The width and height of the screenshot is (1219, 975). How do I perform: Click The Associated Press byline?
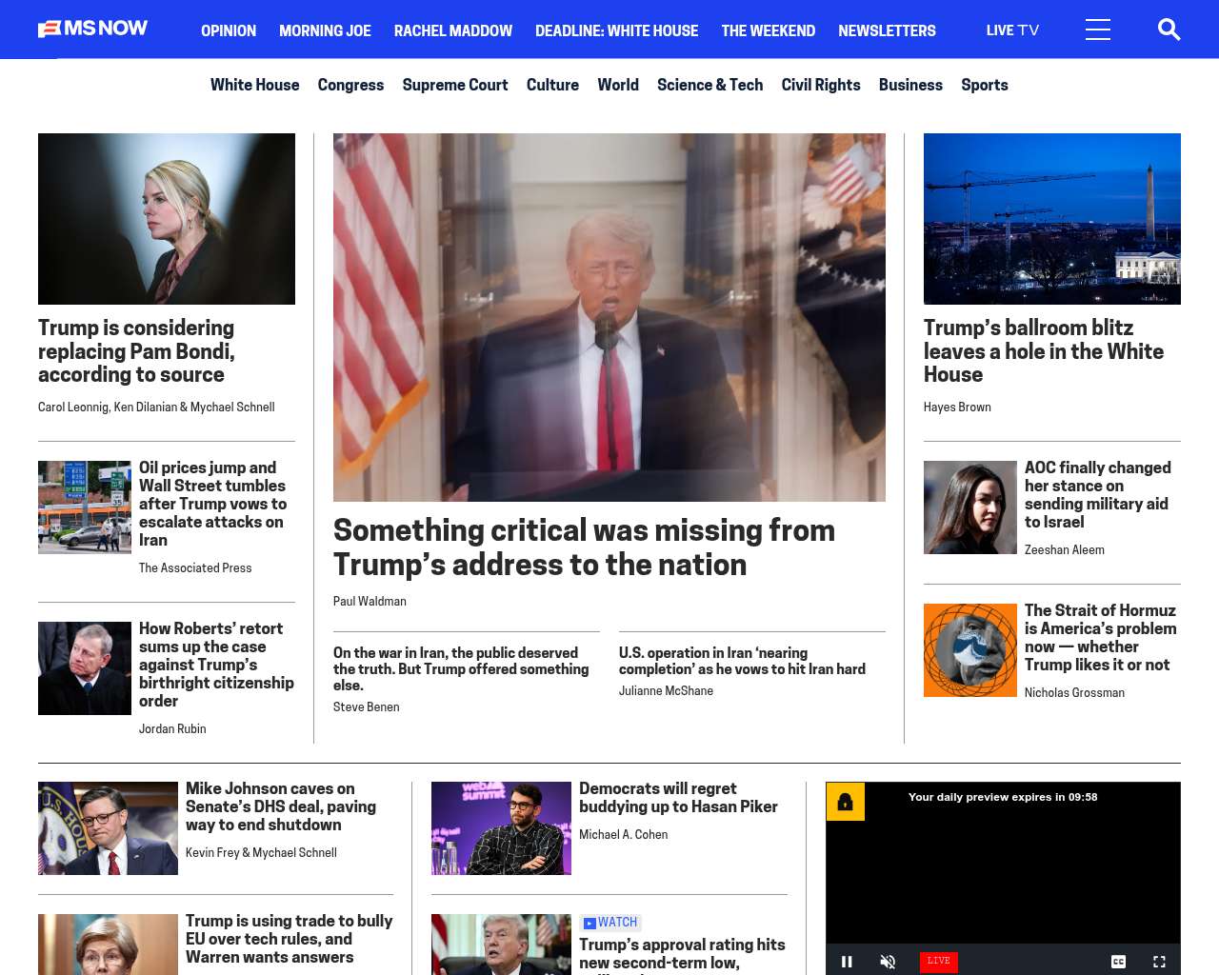[x=195, y=567]
